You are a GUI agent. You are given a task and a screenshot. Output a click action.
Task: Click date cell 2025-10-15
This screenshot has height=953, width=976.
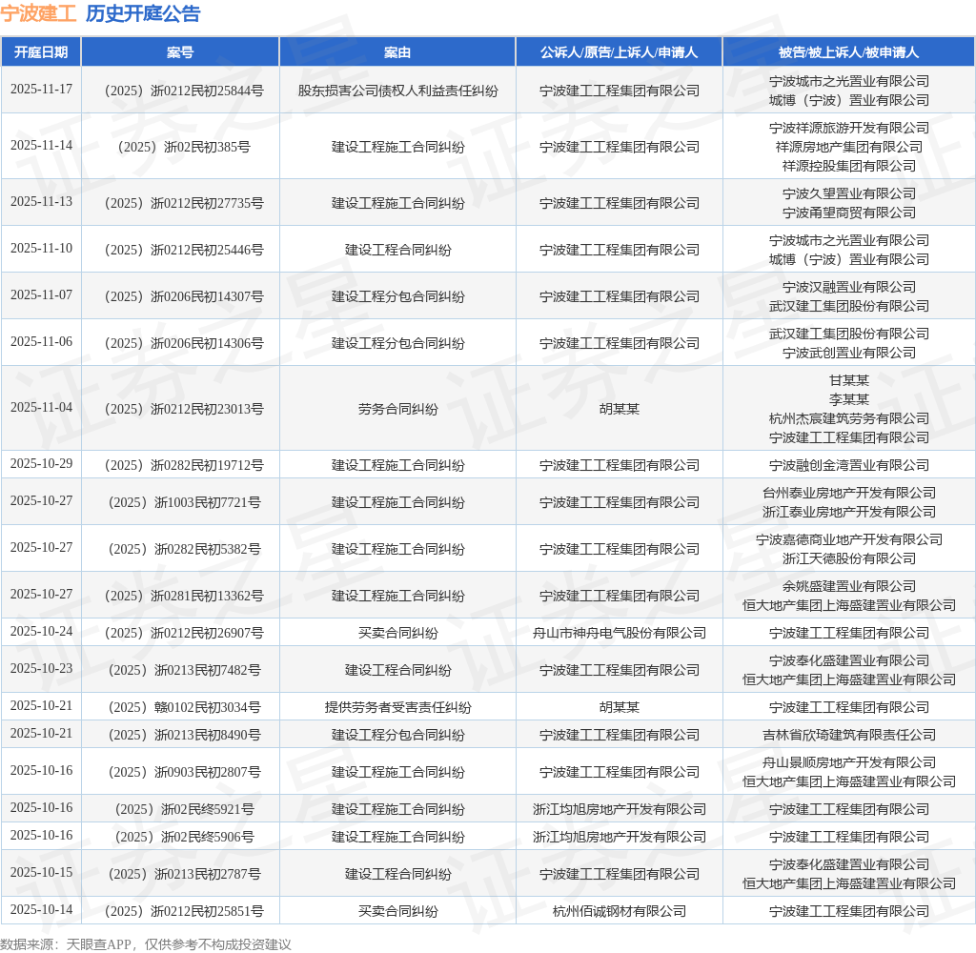click(x=41, y=873)
